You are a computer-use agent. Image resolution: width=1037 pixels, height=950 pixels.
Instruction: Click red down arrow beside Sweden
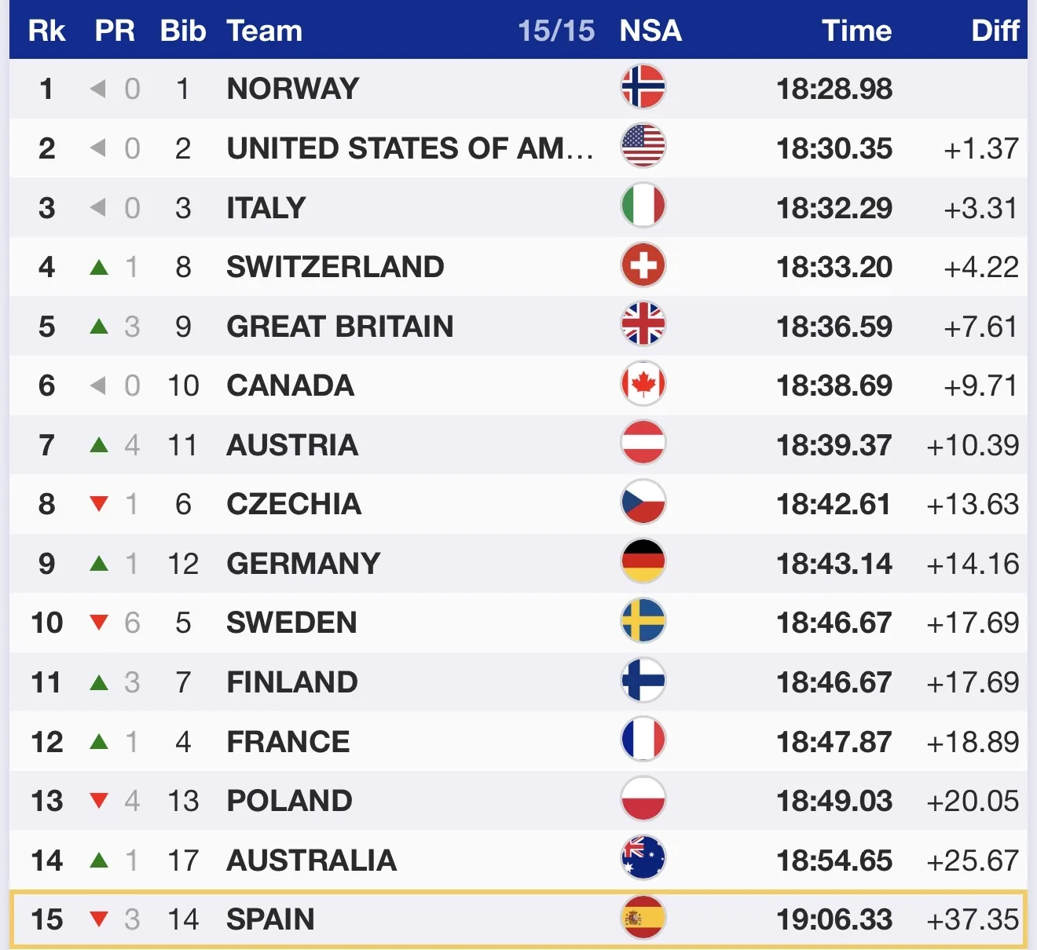click(x=99, y=623)
